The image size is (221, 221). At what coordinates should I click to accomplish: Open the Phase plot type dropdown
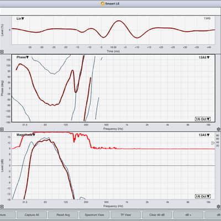23,57
